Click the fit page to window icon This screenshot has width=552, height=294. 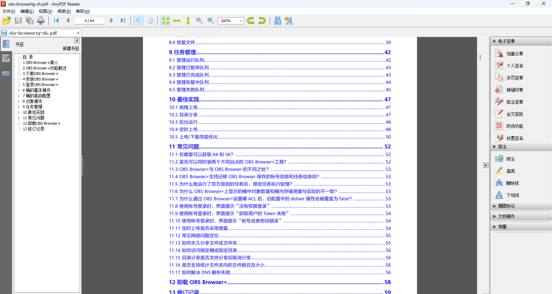pyautogui.click(x=165, y=20)
